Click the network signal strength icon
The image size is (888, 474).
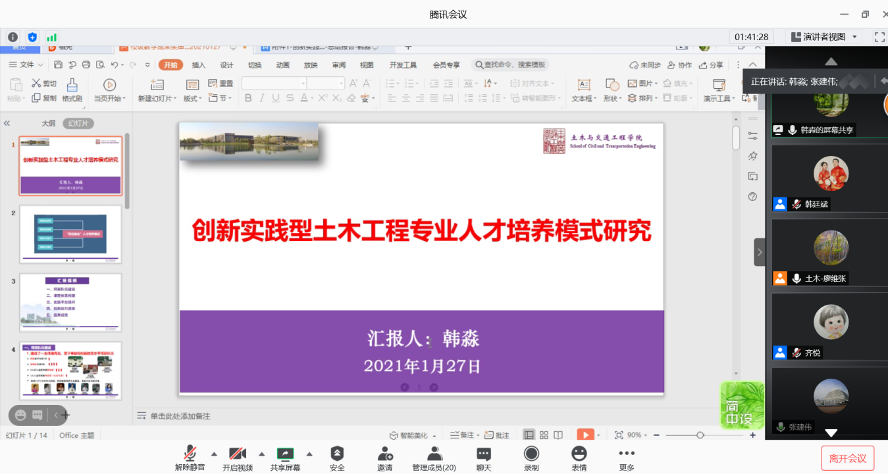click(51, 38)
